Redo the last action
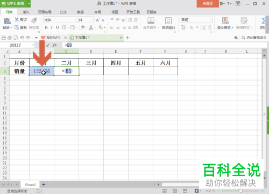This screenshot has width=269, height=194. 28,38
